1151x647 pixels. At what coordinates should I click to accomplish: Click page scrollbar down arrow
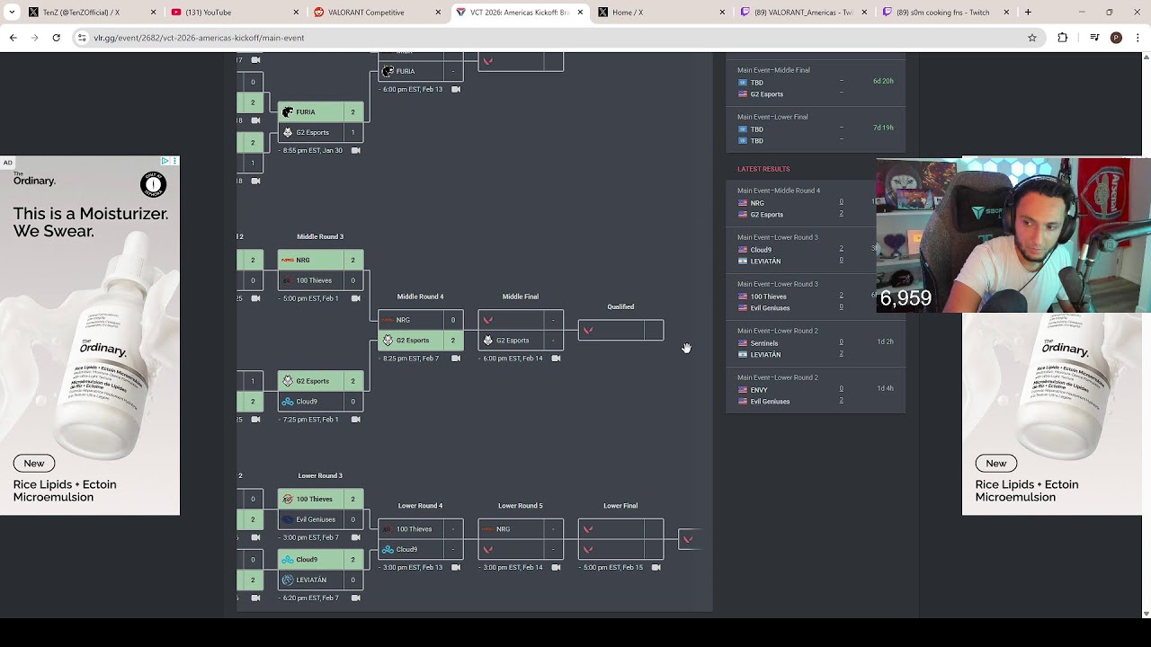coord(1146,613)
